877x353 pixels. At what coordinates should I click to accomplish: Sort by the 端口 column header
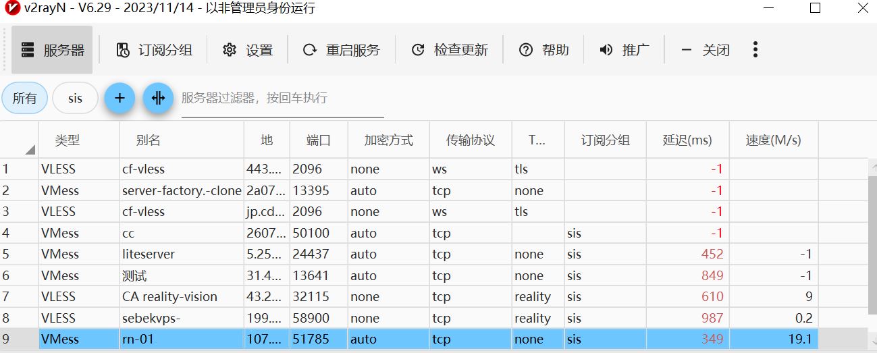(x=319, y=140)
